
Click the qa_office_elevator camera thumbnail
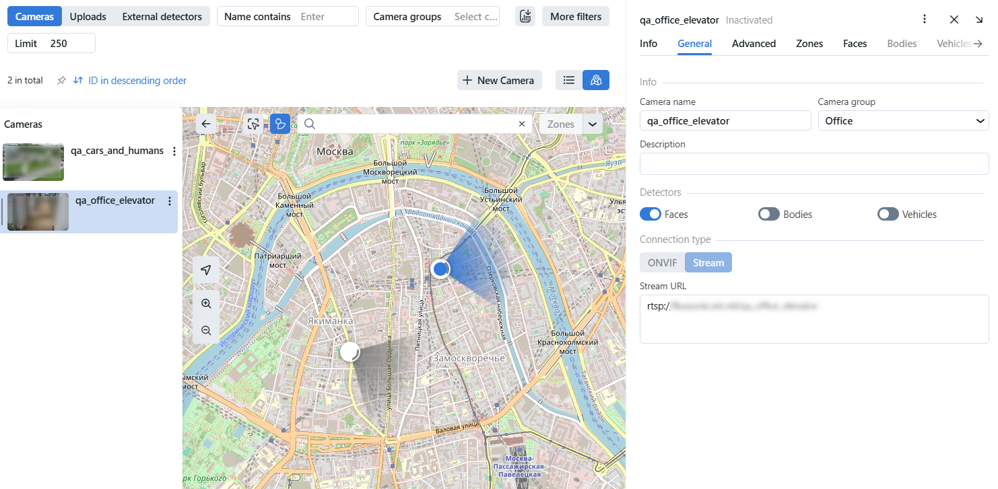coord(38,212)
